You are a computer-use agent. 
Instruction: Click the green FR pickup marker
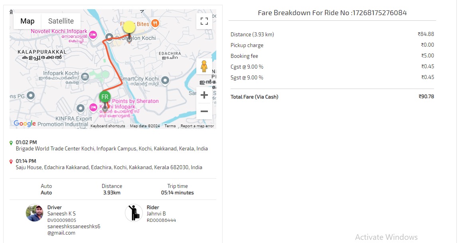(x=105, y=97)
